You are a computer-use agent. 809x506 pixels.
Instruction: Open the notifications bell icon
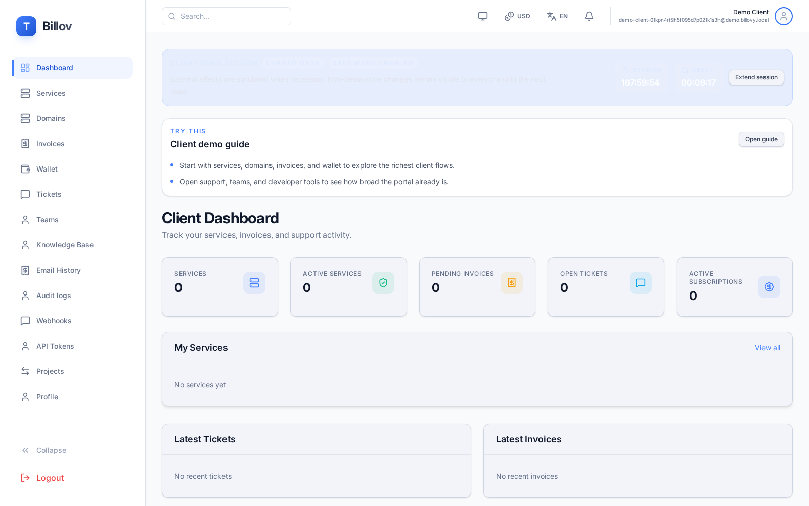pyautogui.click(x=589, y=16)
